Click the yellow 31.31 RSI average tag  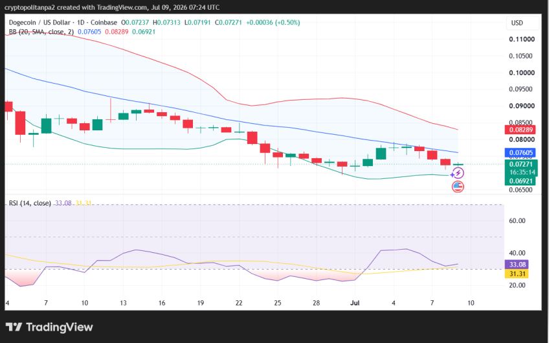(x=517, y=274)
